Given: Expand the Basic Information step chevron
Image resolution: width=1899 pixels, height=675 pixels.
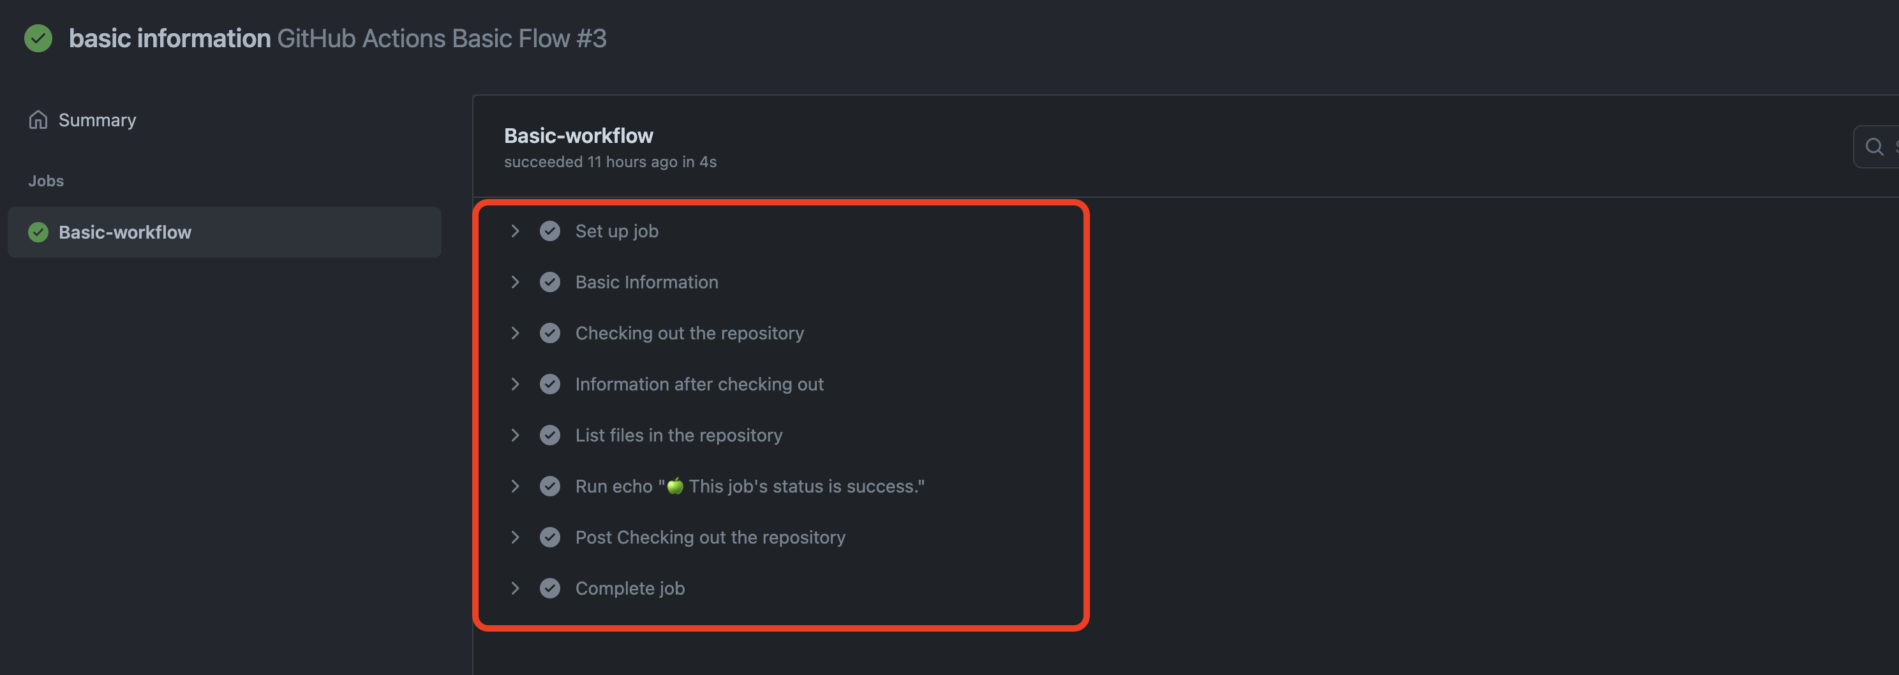Looking at the screenshot, I should (x=516, y=282).
